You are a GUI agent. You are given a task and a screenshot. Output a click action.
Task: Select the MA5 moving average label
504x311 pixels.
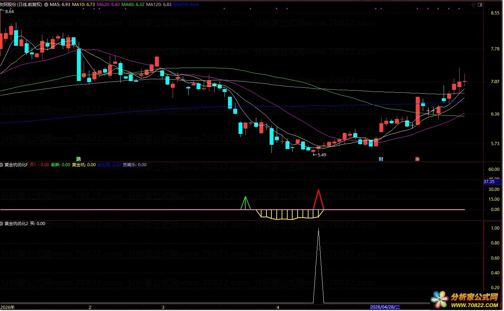tap(60, 5)
